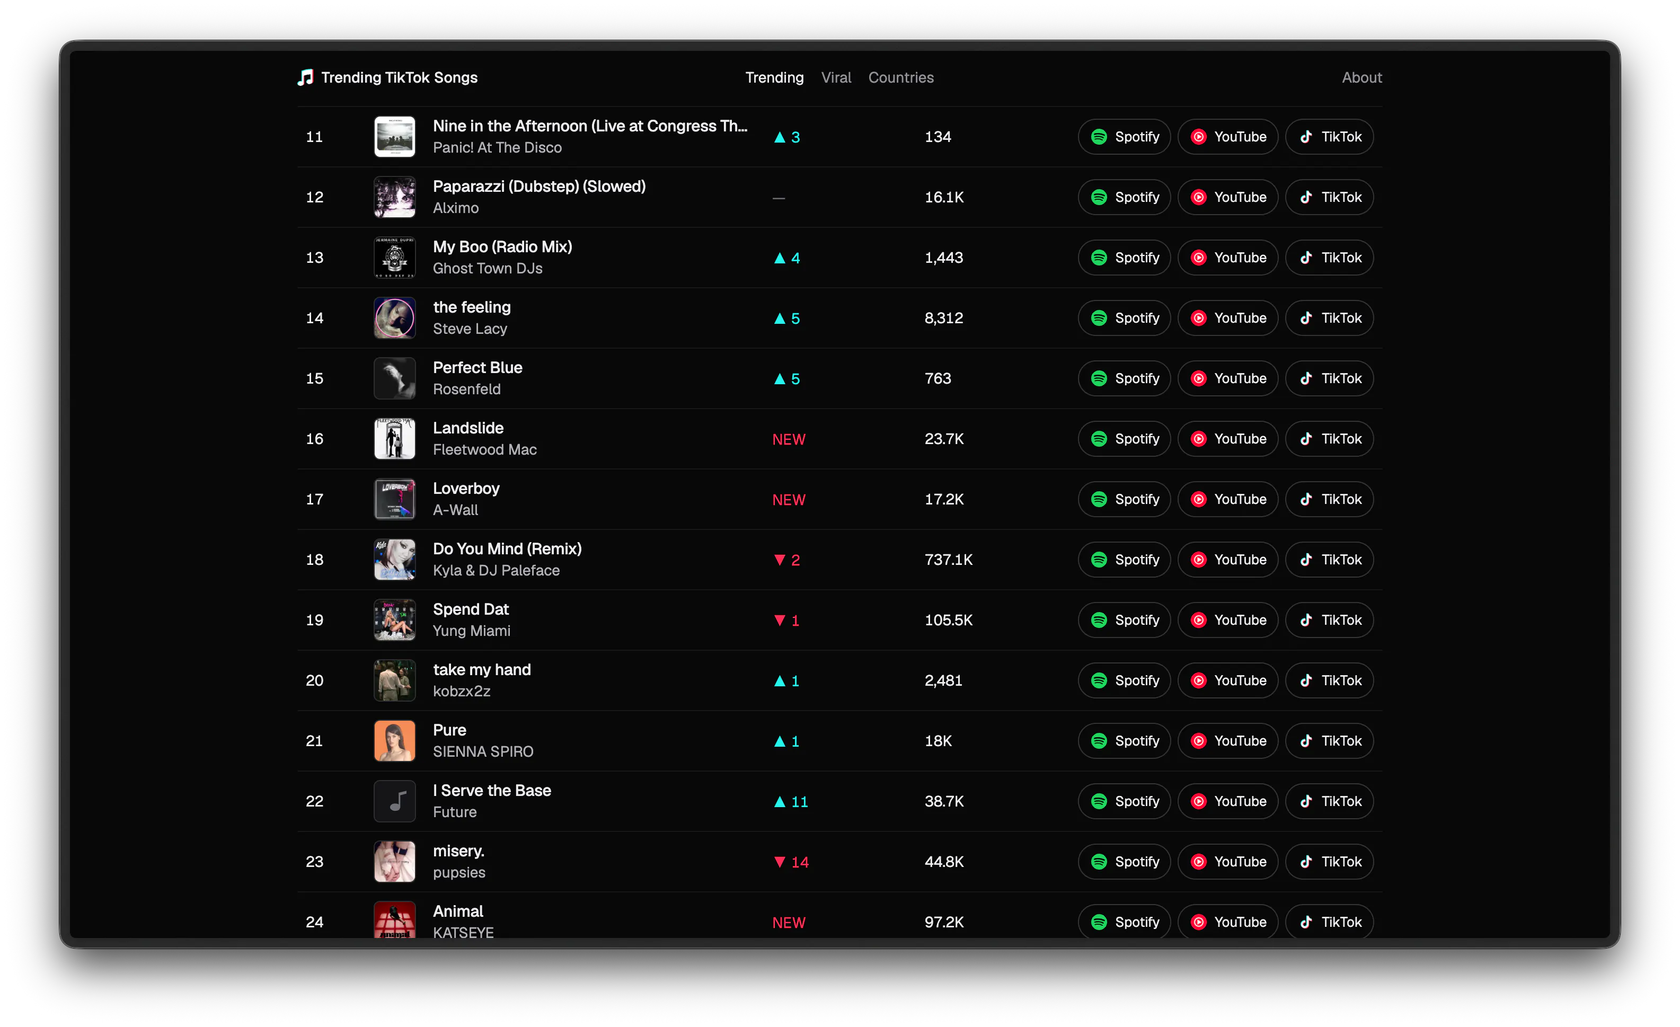Select song title misery.
Image resolution: width=1680 pixels, height=1027 pixels.
click(458, 851)
